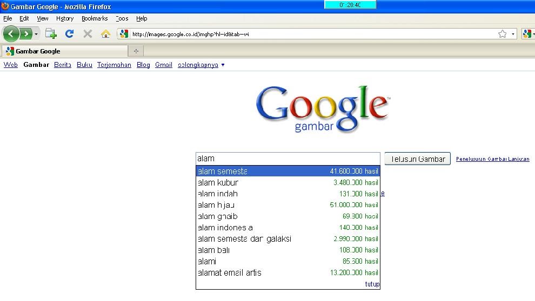The image size is (535, 301).
Task: Select suggestion alam semesta dan galaksi
Action: (287, 238)
